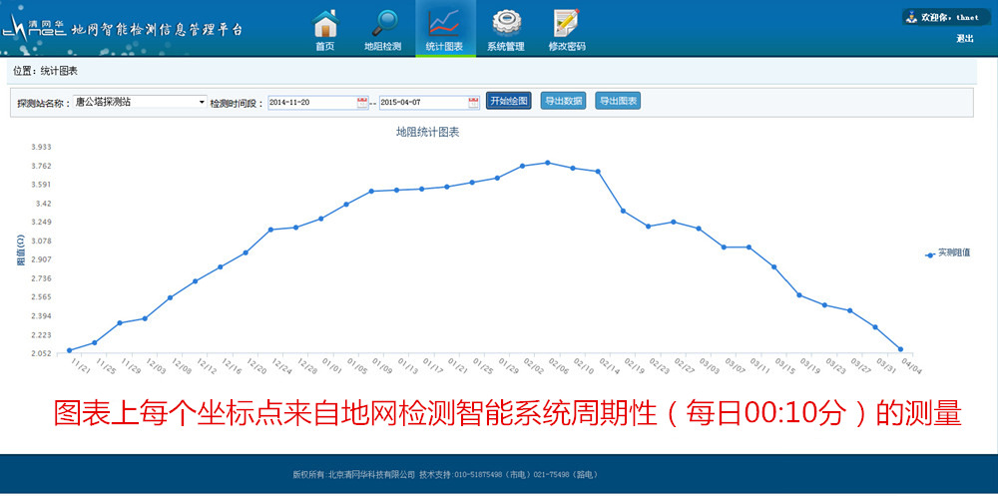
Task: Click the 退出 logout link
Action: point(964,39)
